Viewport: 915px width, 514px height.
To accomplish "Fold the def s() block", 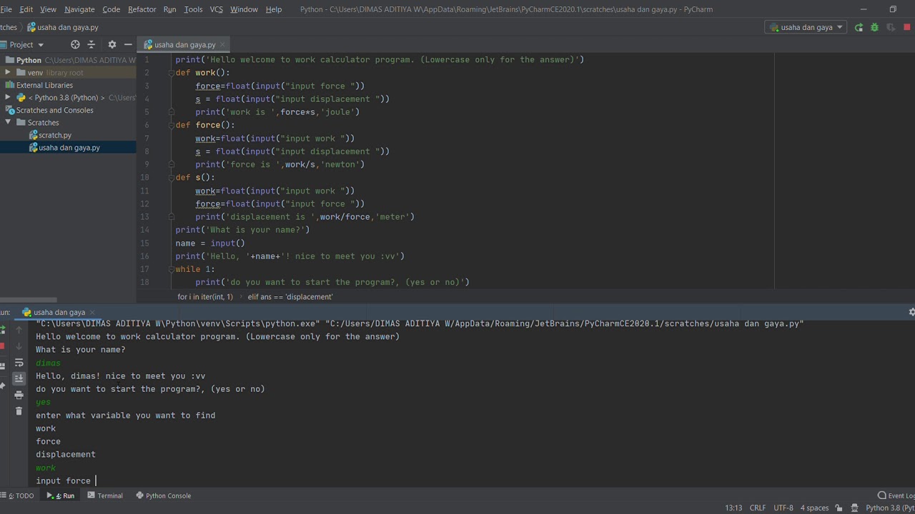I will [172, 177].
